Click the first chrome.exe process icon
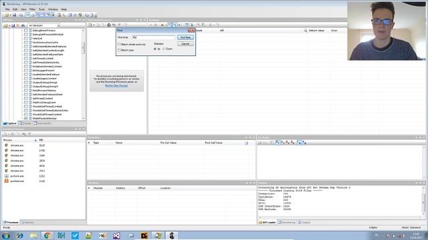Image resolution: width=428 pixels, height=240 pixels. 6,145
